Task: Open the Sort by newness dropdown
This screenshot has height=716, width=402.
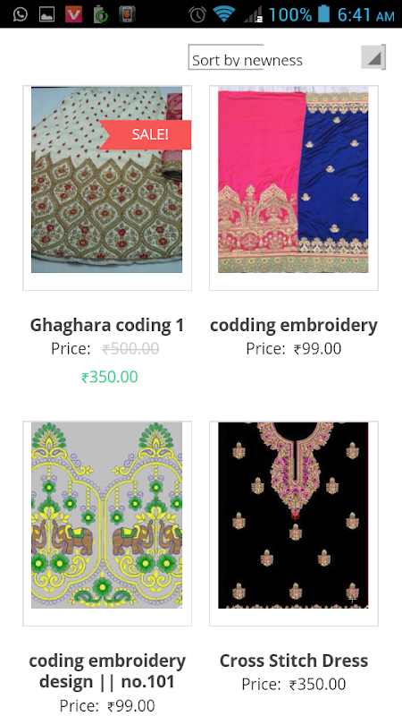Action: tap(287, 57)
